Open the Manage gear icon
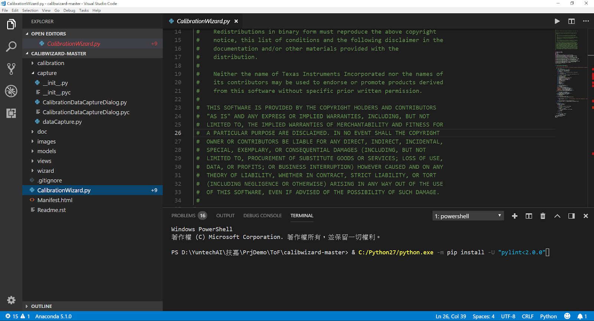 [x=11, y=300]
